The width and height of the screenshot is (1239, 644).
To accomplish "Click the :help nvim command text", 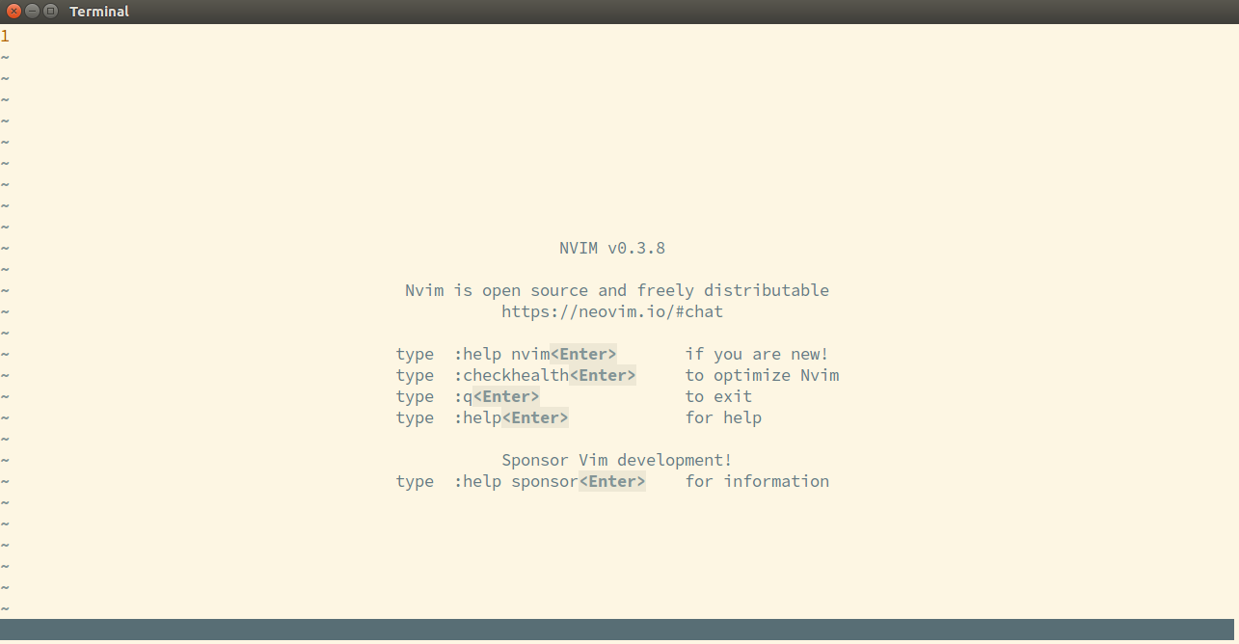I will click(x=501, y=354).
